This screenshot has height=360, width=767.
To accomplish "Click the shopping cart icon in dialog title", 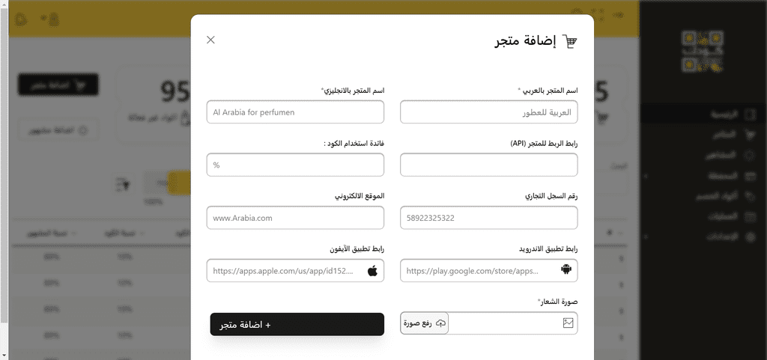I will (569, 41).
